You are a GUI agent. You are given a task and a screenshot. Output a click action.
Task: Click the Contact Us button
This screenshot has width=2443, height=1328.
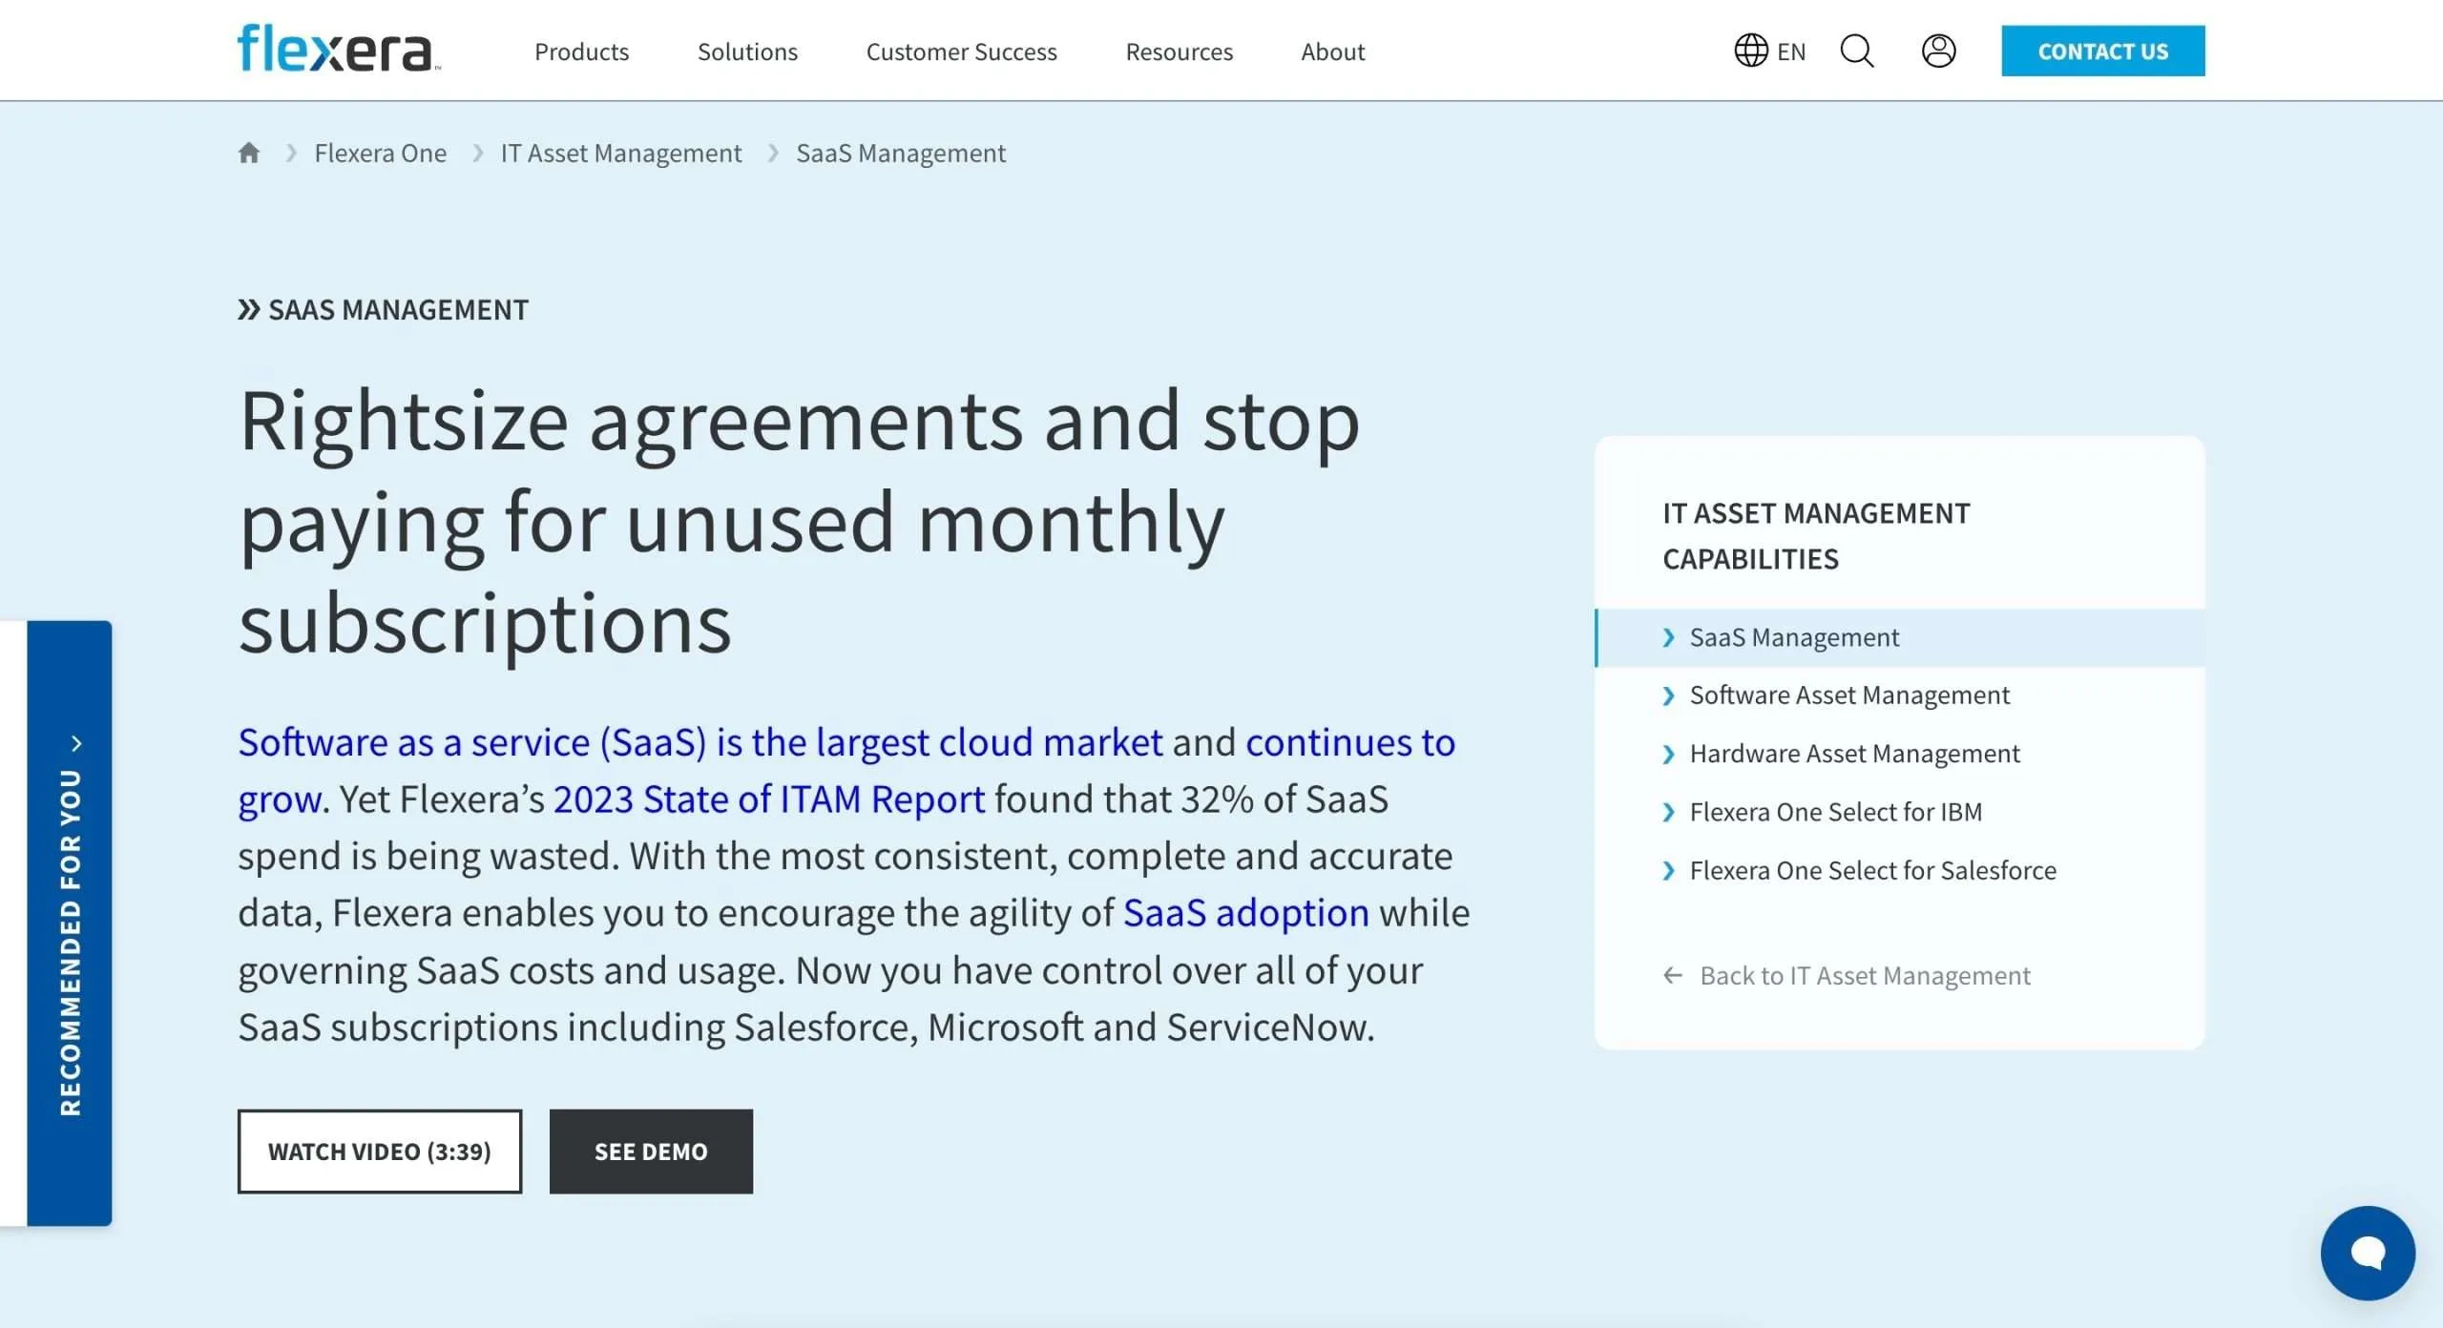click(2103, 51)
